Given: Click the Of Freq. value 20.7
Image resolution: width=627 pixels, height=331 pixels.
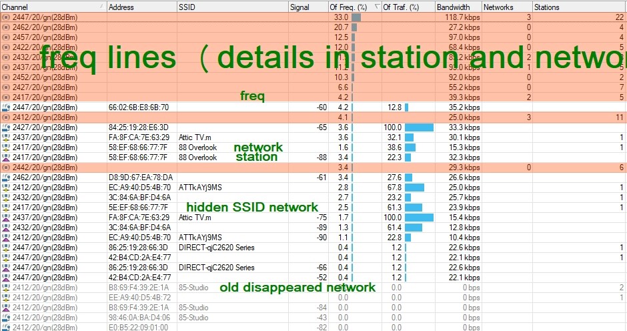Looking at the screenshot, I should [x=341, y=27].
